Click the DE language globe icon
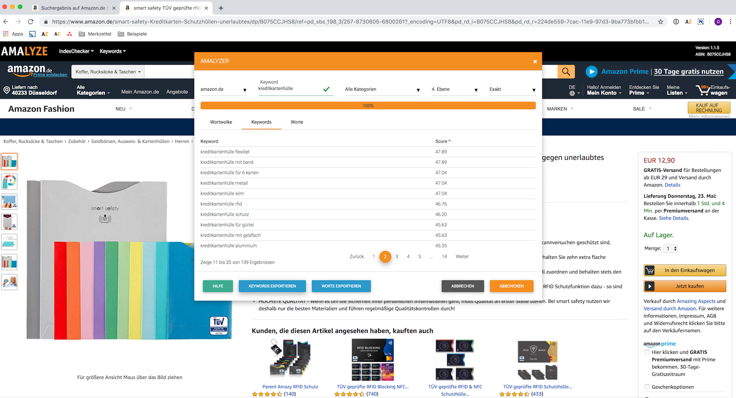The height and width of the screenshot is (398, 736). pos(572,93)
